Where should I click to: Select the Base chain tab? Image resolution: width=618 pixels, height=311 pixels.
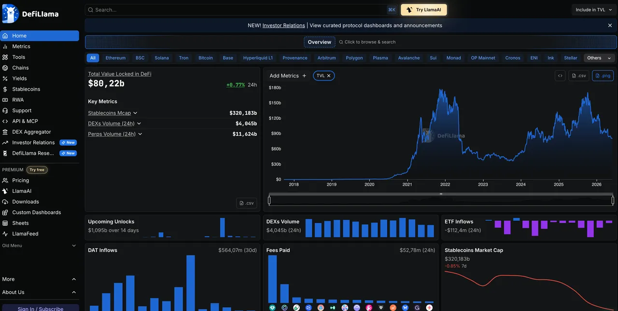(x=228, y=58)
